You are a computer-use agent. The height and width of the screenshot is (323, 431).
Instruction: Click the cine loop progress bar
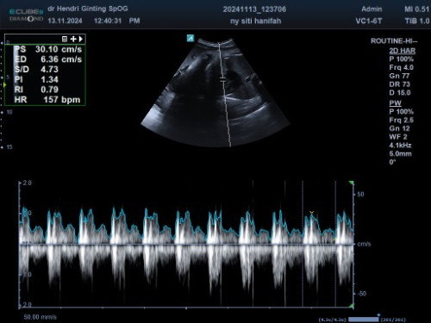pos(364,320)
